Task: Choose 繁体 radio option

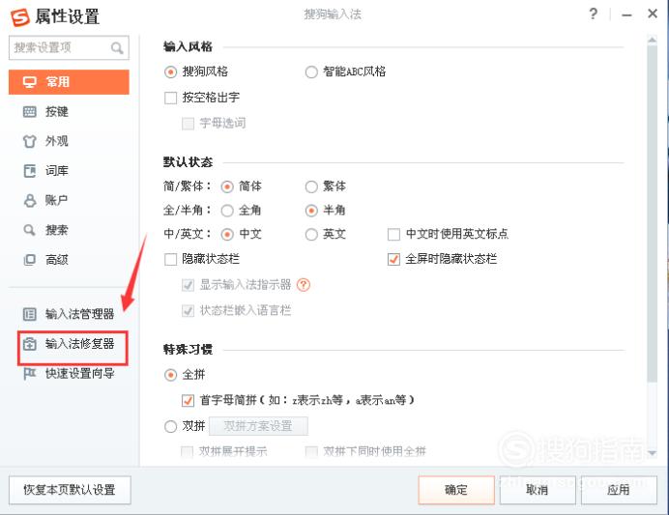Action: click(311, 186)
